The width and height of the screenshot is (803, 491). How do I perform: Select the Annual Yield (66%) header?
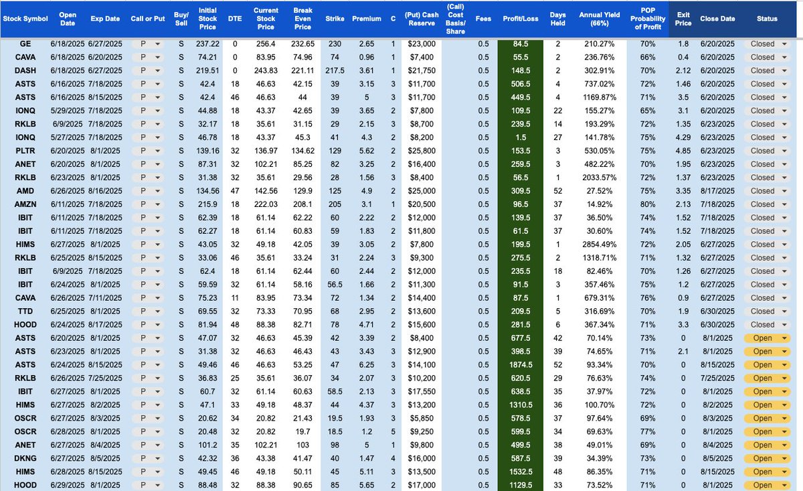click(x=600, y=19)
